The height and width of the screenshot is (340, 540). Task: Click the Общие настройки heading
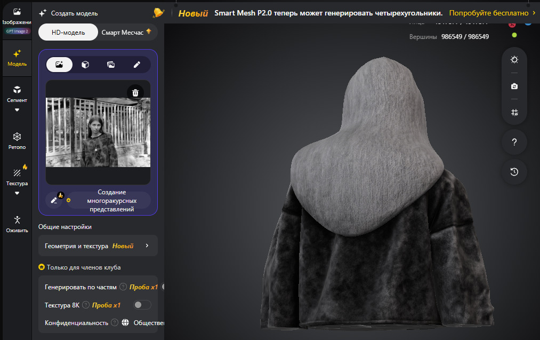65,226
